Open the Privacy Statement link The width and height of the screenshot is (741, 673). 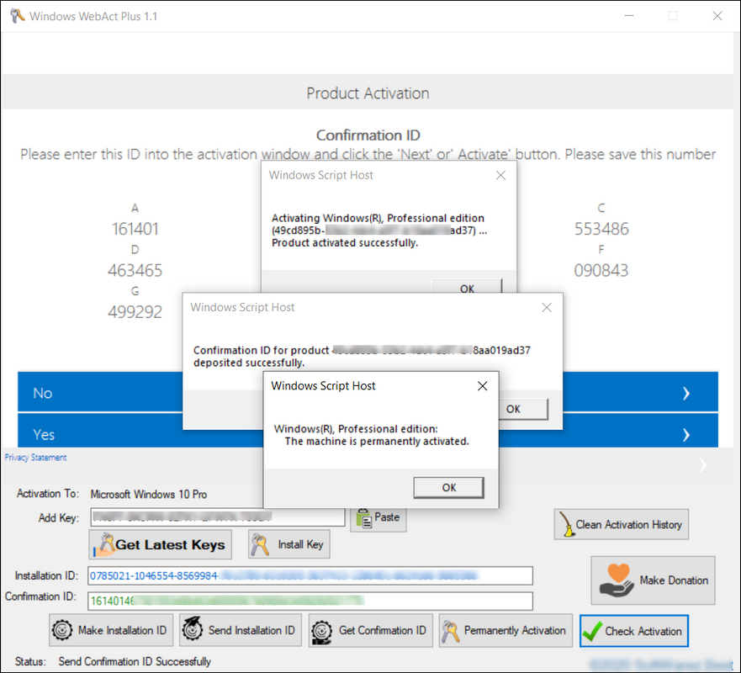[x=35, y=458]
